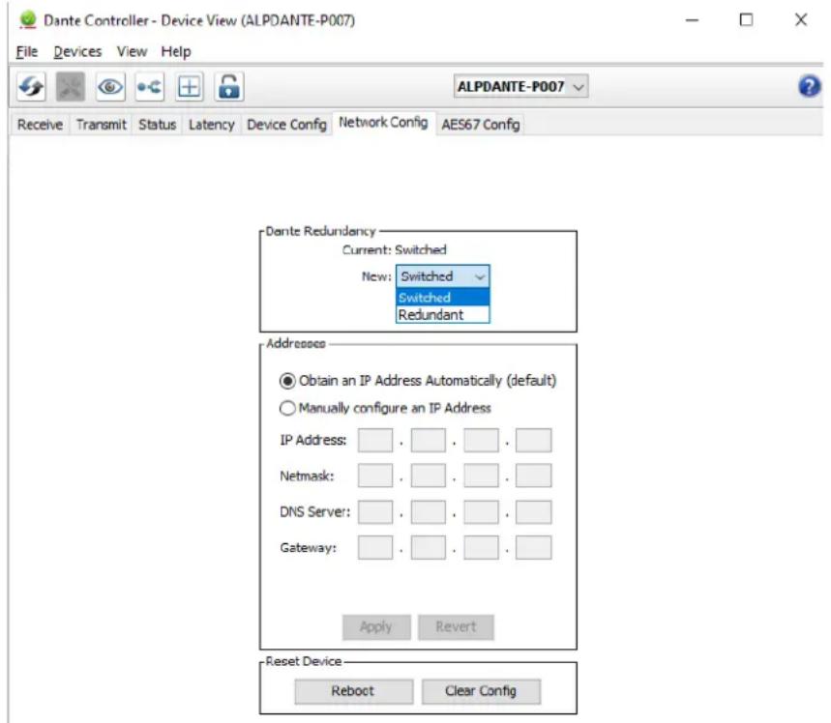The image size is (831, 723).
Task: Click the Identify device eye icon
Action: (110, 86)
